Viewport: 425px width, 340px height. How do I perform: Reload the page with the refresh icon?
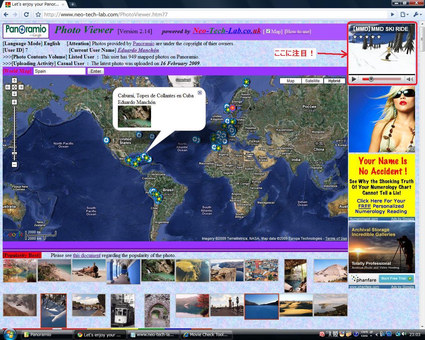coord(26,14)
